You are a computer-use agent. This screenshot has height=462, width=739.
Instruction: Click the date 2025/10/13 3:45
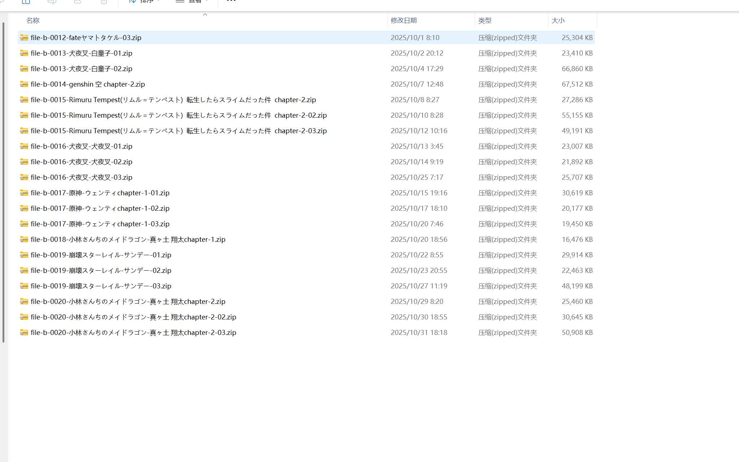pos(417,146)
